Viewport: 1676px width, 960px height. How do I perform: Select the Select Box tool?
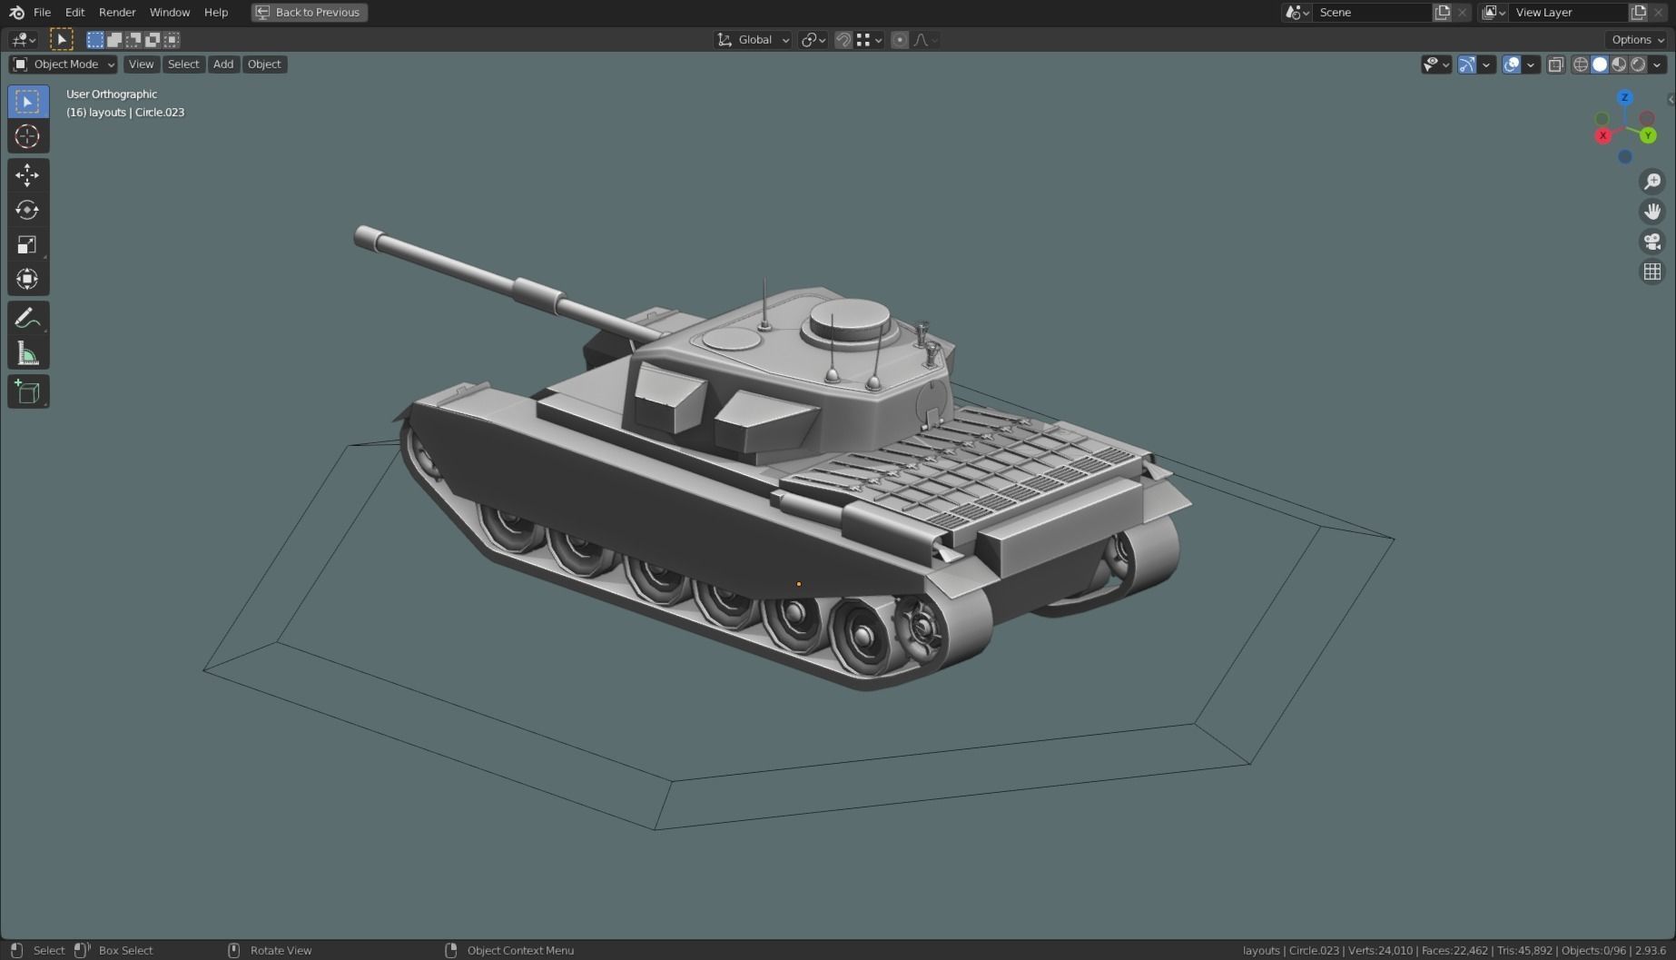(x=28, y=102)
